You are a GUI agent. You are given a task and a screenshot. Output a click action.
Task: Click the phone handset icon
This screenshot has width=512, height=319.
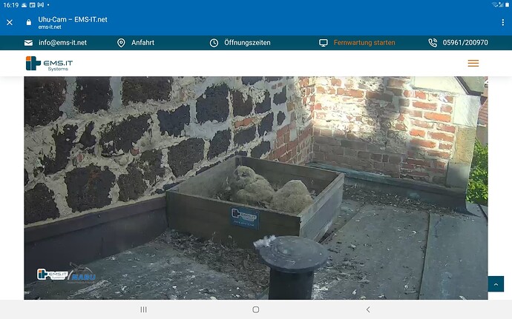tap(433, 43)
